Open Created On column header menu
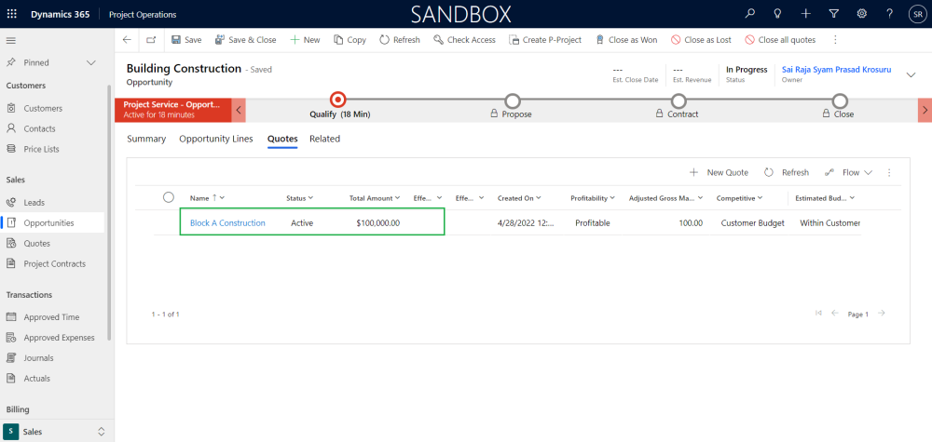The width and height of the screenshot is (932, 442). (519, 198)
